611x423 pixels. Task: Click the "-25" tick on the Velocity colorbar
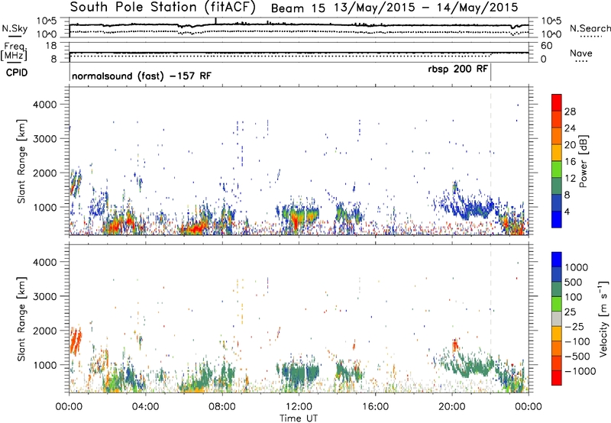(x=574, y=326)
